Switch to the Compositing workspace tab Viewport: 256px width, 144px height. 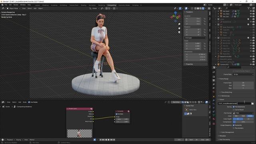click(112, 5)
